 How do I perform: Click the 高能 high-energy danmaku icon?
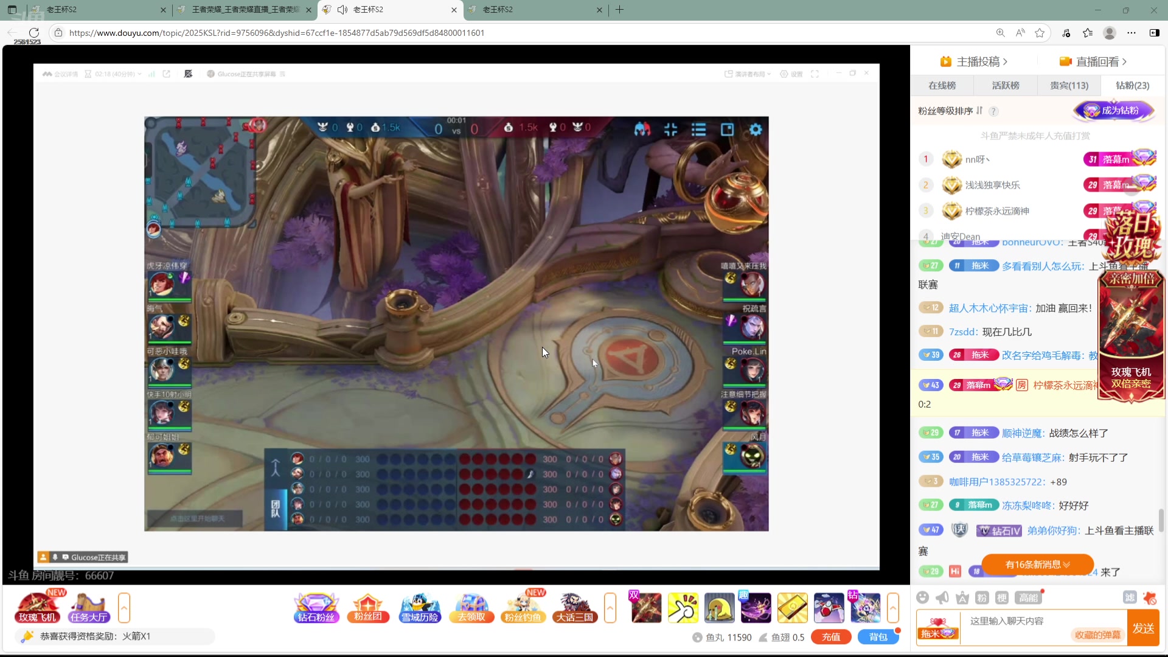(1029, 597)
